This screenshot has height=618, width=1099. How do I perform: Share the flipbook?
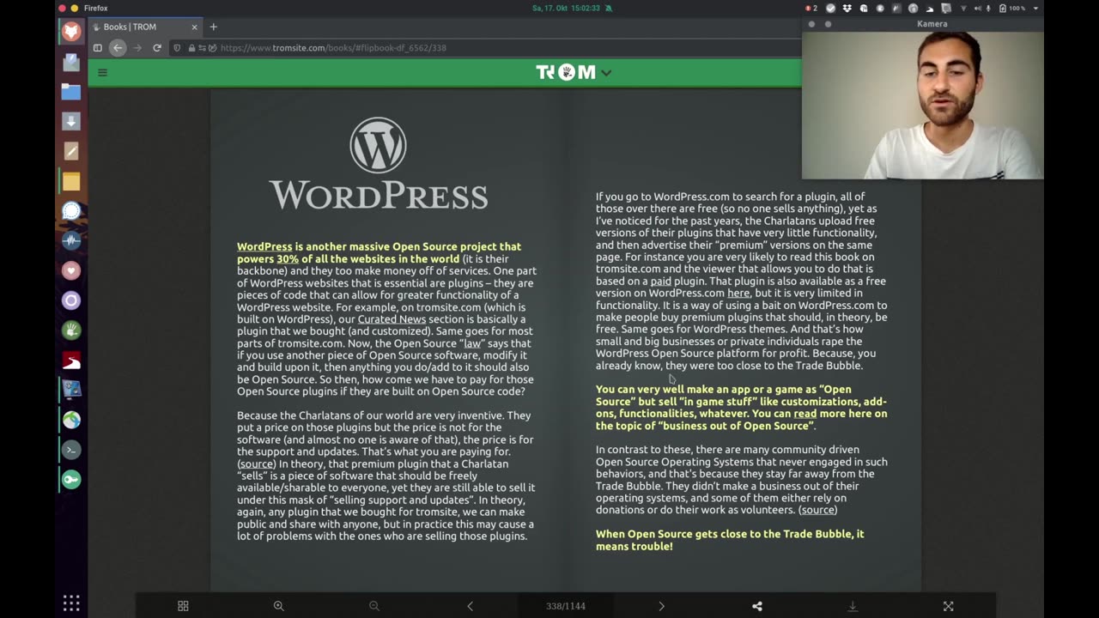click(757, 606)
